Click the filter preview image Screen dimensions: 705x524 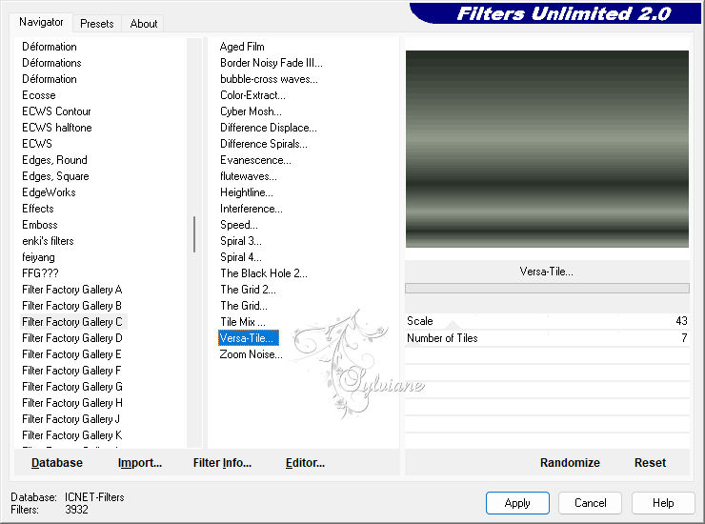click(x=547, y=149)
